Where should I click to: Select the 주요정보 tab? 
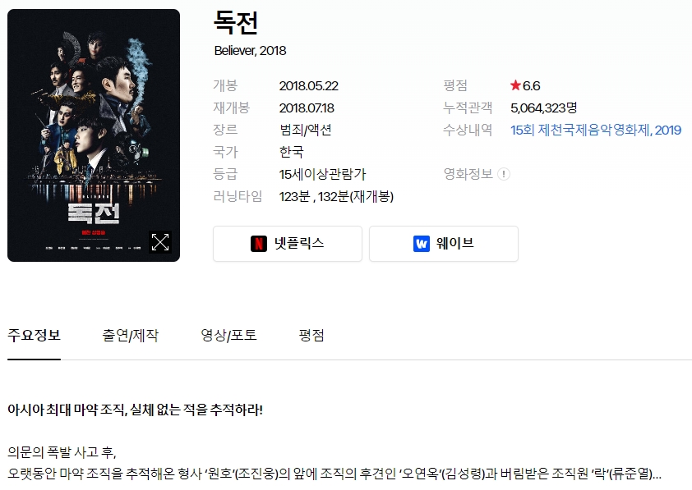click(x=34, y=336)
